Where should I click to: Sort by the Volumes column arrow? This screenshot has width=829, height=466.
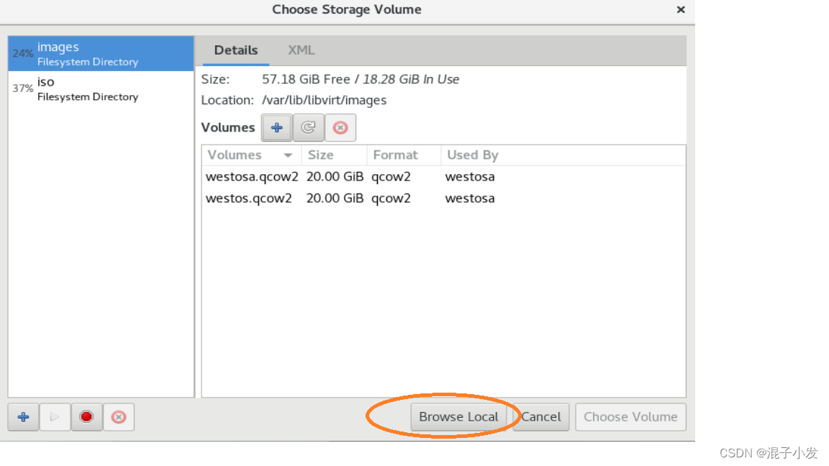[288, 155]
